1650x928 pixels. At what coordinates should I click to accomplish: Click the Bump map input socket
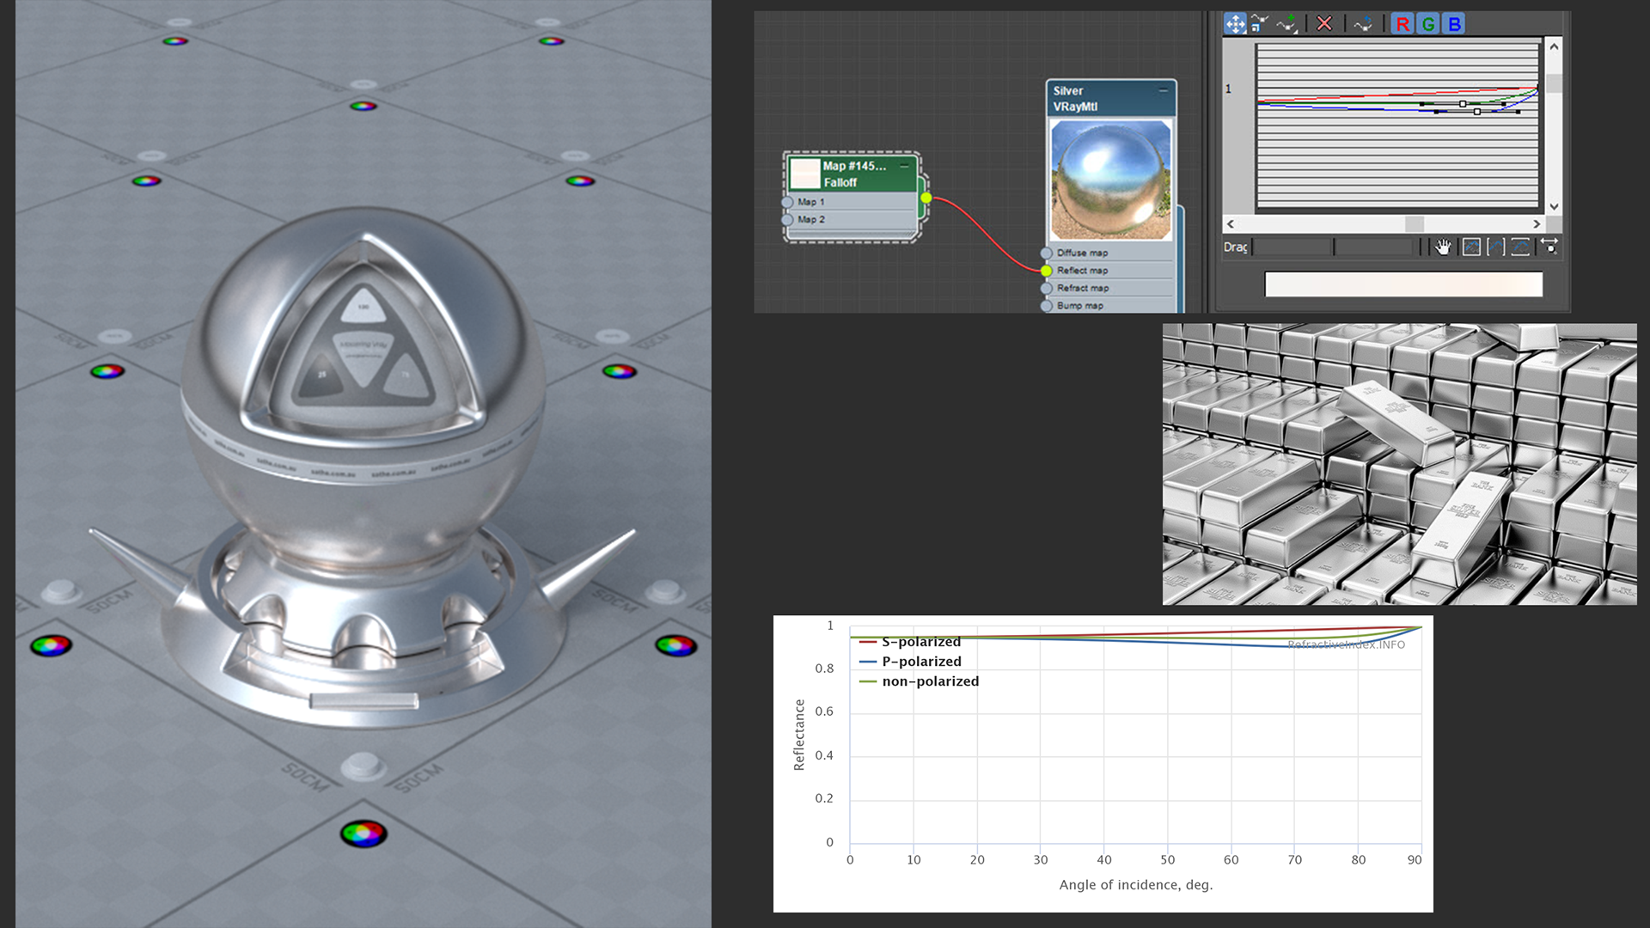[1046, 306]
